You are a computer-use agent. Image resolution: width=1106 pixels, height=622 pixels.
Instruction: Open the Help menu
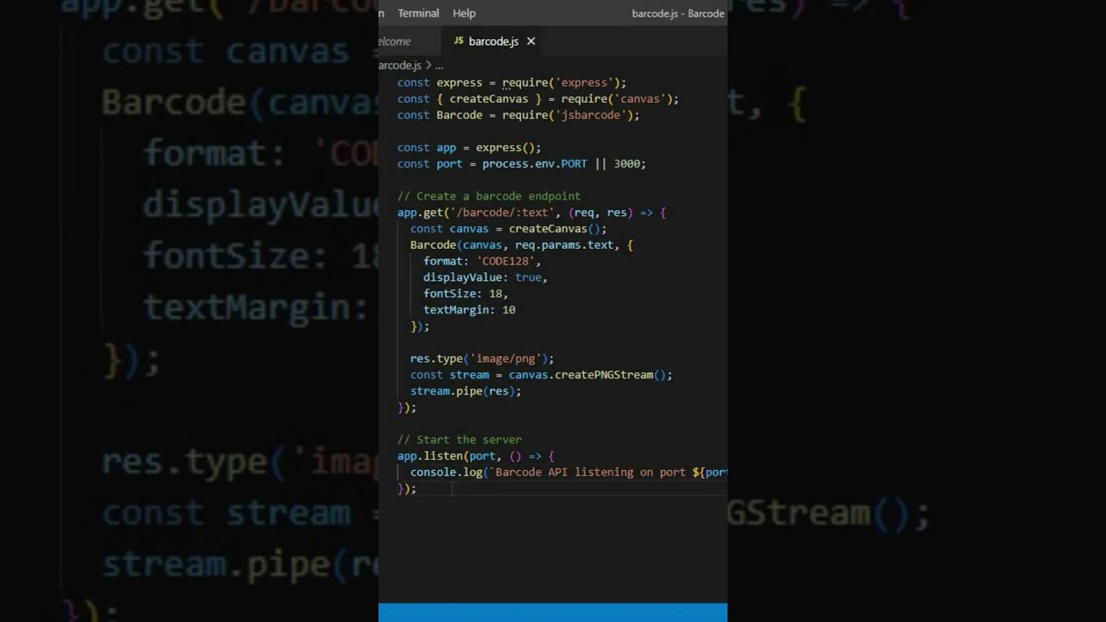point(464,13)
